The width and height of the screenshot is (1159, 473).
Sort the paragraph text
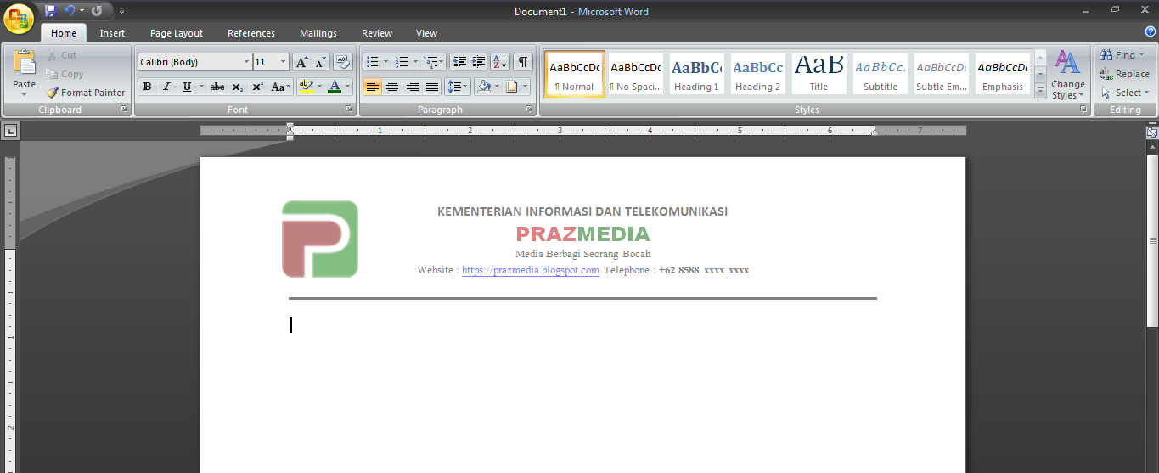click(500, 62)
